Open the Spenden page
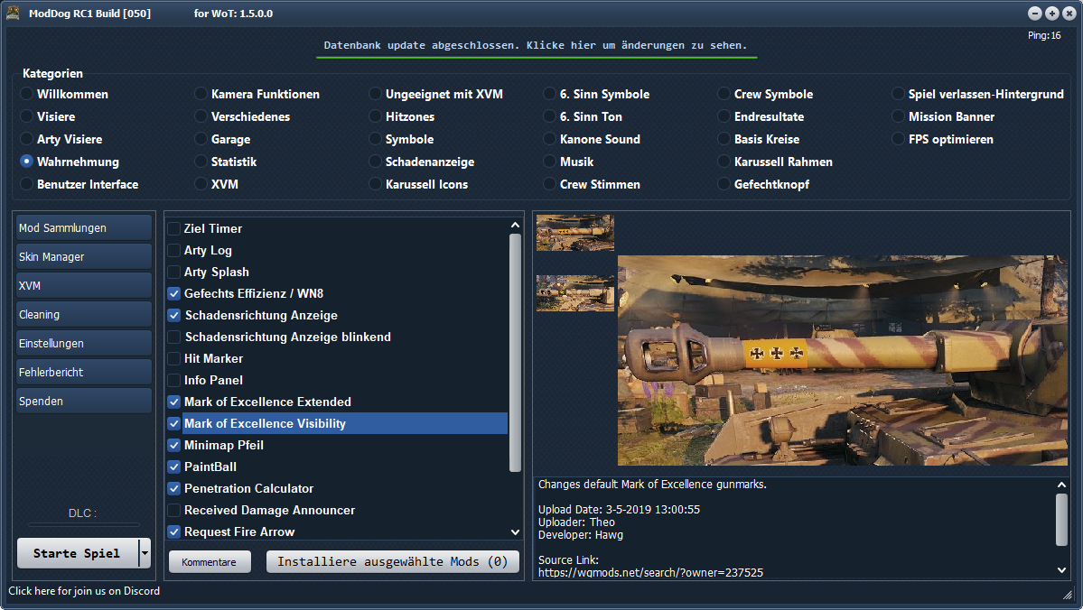The height and width of the screenshot is (610, 1083). pyautogui.click(x=84, y=401)
